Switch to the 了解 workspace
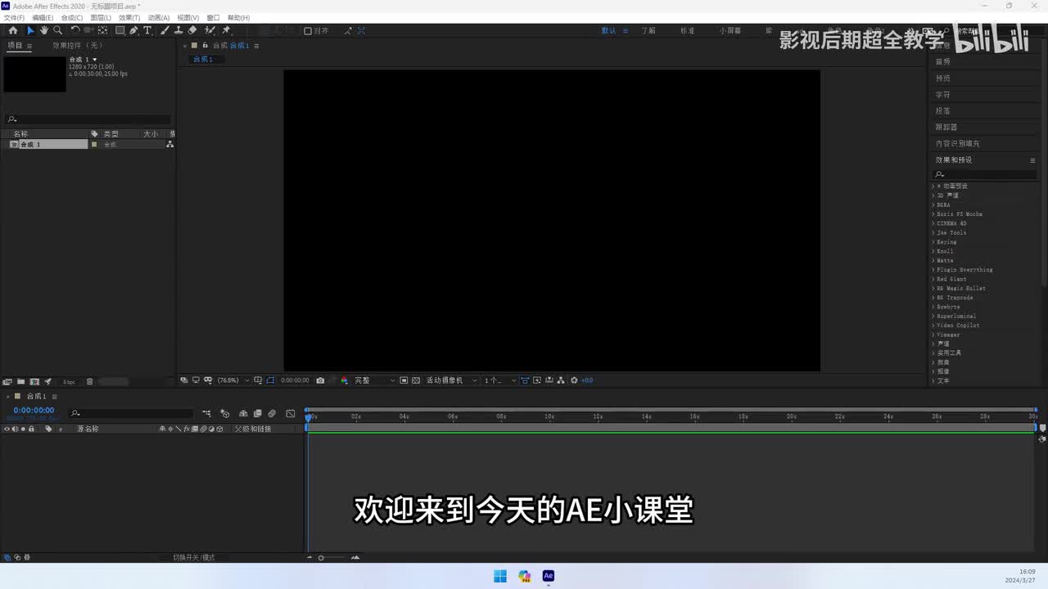Image resolution: width=1048 pixels, height=589 pixels. coord(648,31)
